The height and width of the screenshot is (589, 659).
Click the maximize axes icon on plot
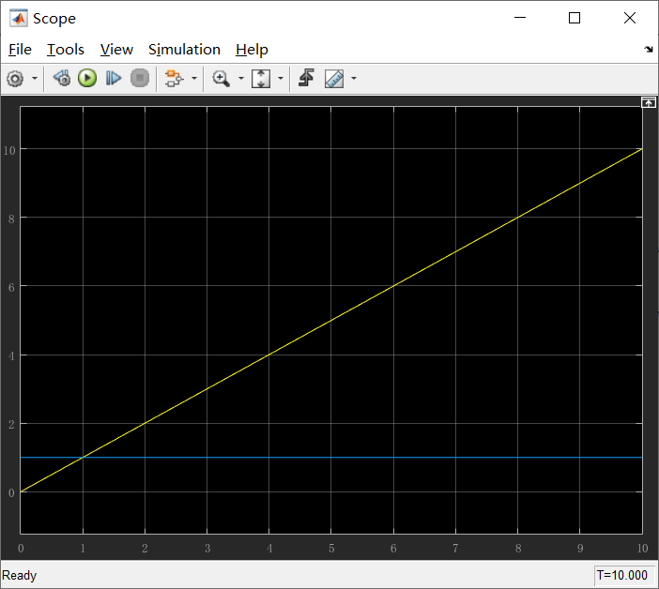(x=648, y=102)
